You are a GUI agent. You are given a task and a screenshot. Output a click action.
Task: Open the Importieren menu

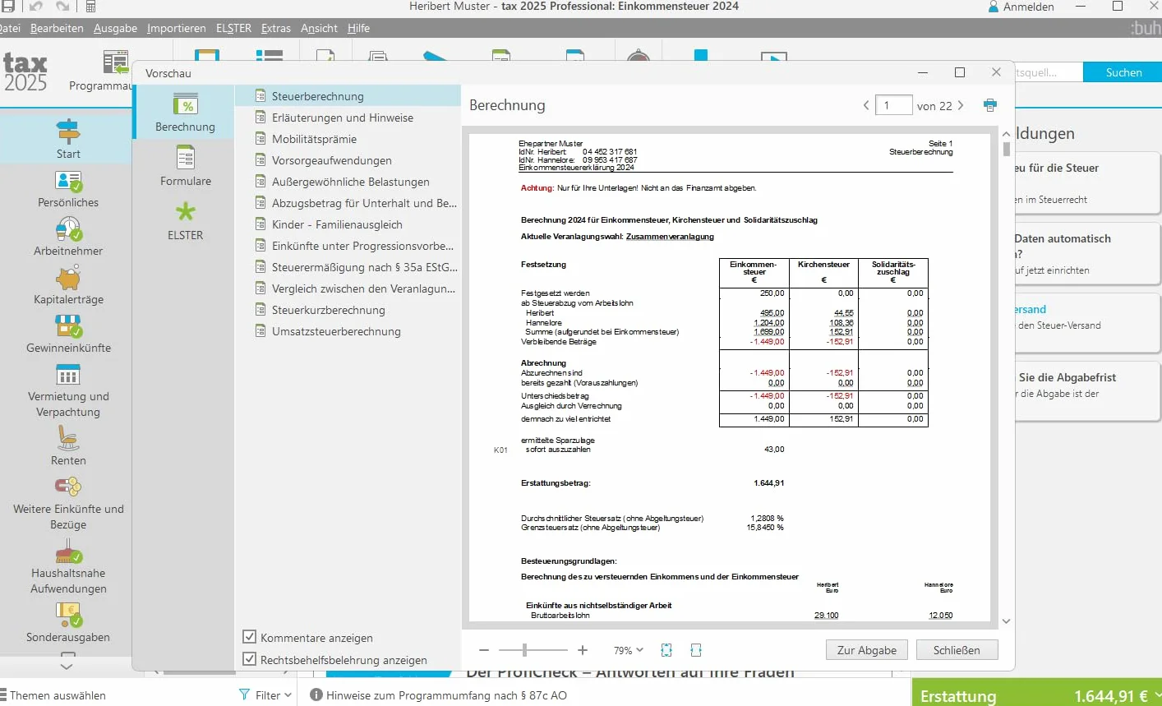177,28
